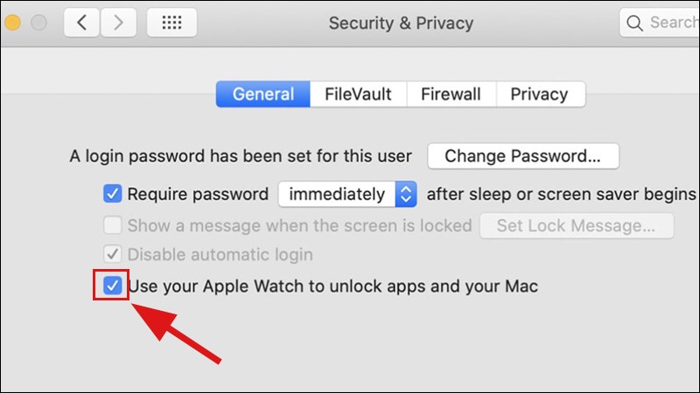Click the forward navigation arrow
This screenshot has height=393, width=700.
(118, 23)
